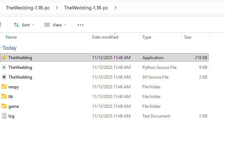Screen dimensions: 225x146
Task: Expand the chevron between TheWedding-1.18-pc breadcrumbs
Action: [x=57, y=8]
